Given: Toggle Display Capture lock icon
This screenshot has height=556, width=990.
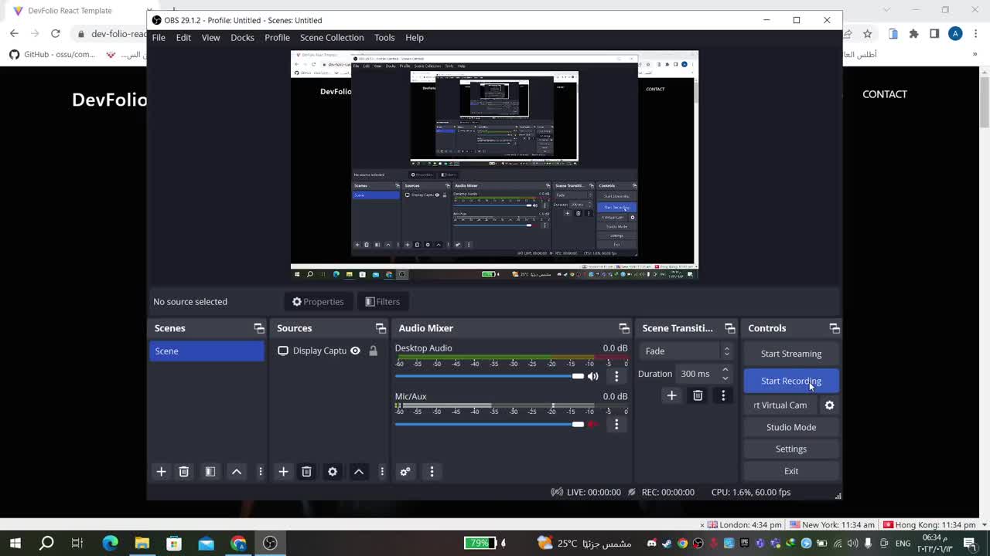Looking at the screenshot, I should pyautogui.click(x=373, y=351).
